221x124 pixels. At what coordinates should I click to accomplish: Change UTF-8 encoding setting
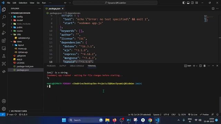tap(166, 115)
